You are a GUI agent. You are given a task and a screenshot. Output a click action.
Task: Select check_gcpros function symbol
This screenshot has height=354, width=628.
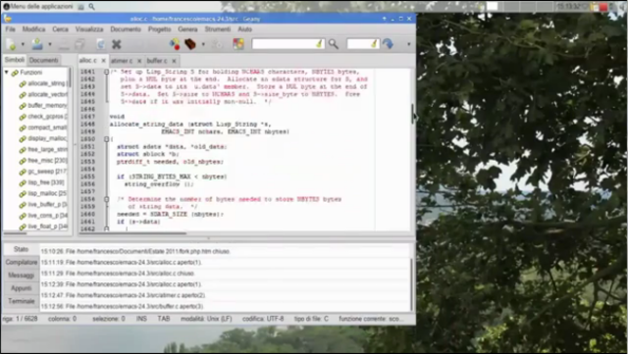coord(47,117)
